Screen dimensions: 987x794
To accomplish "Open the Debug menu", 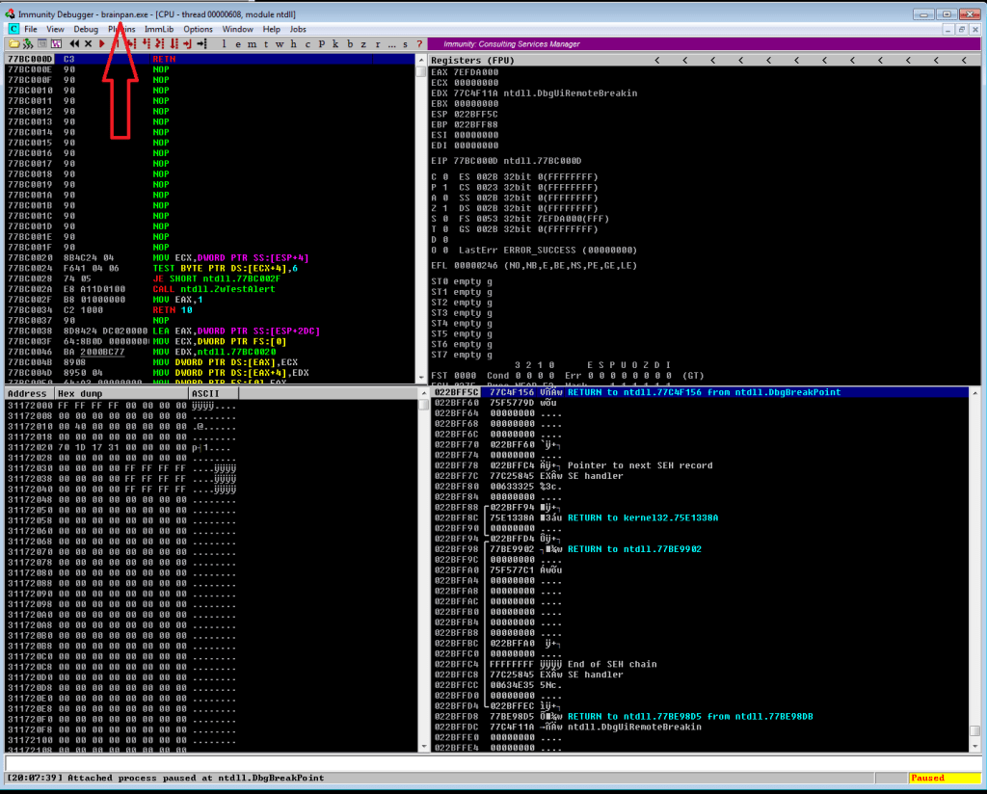I will (x=86, y=29).
